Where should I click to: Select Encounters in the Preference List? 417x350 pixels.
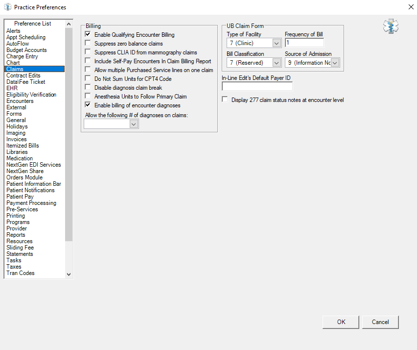(20, 101)
